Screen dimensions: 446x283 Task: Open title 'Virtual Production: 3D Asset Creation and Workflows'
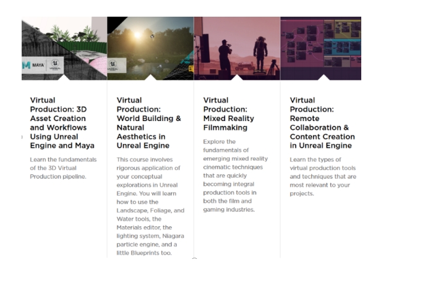pyautogui.click(x=62, y=123)
